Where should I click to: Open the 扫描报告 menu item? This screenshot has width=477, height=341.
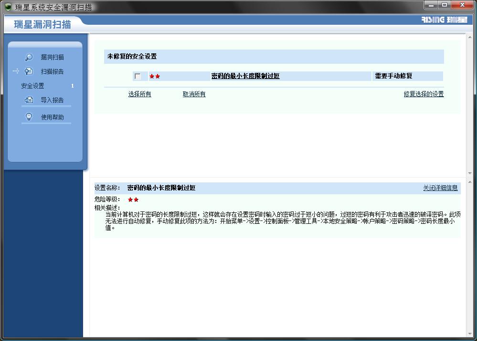tap(53, 71)
